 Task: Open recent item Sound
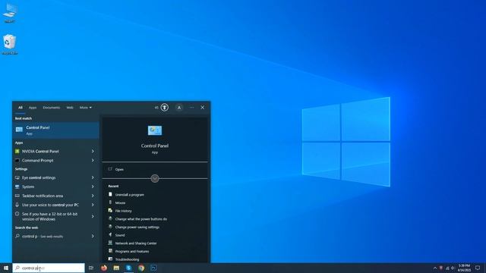(x=120, y=235)
